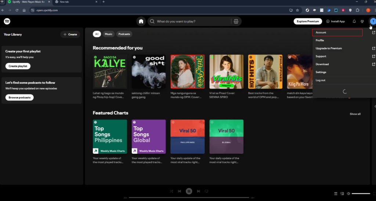Click the Featured Charts heading
376x201 pixels.
point(110,113)
